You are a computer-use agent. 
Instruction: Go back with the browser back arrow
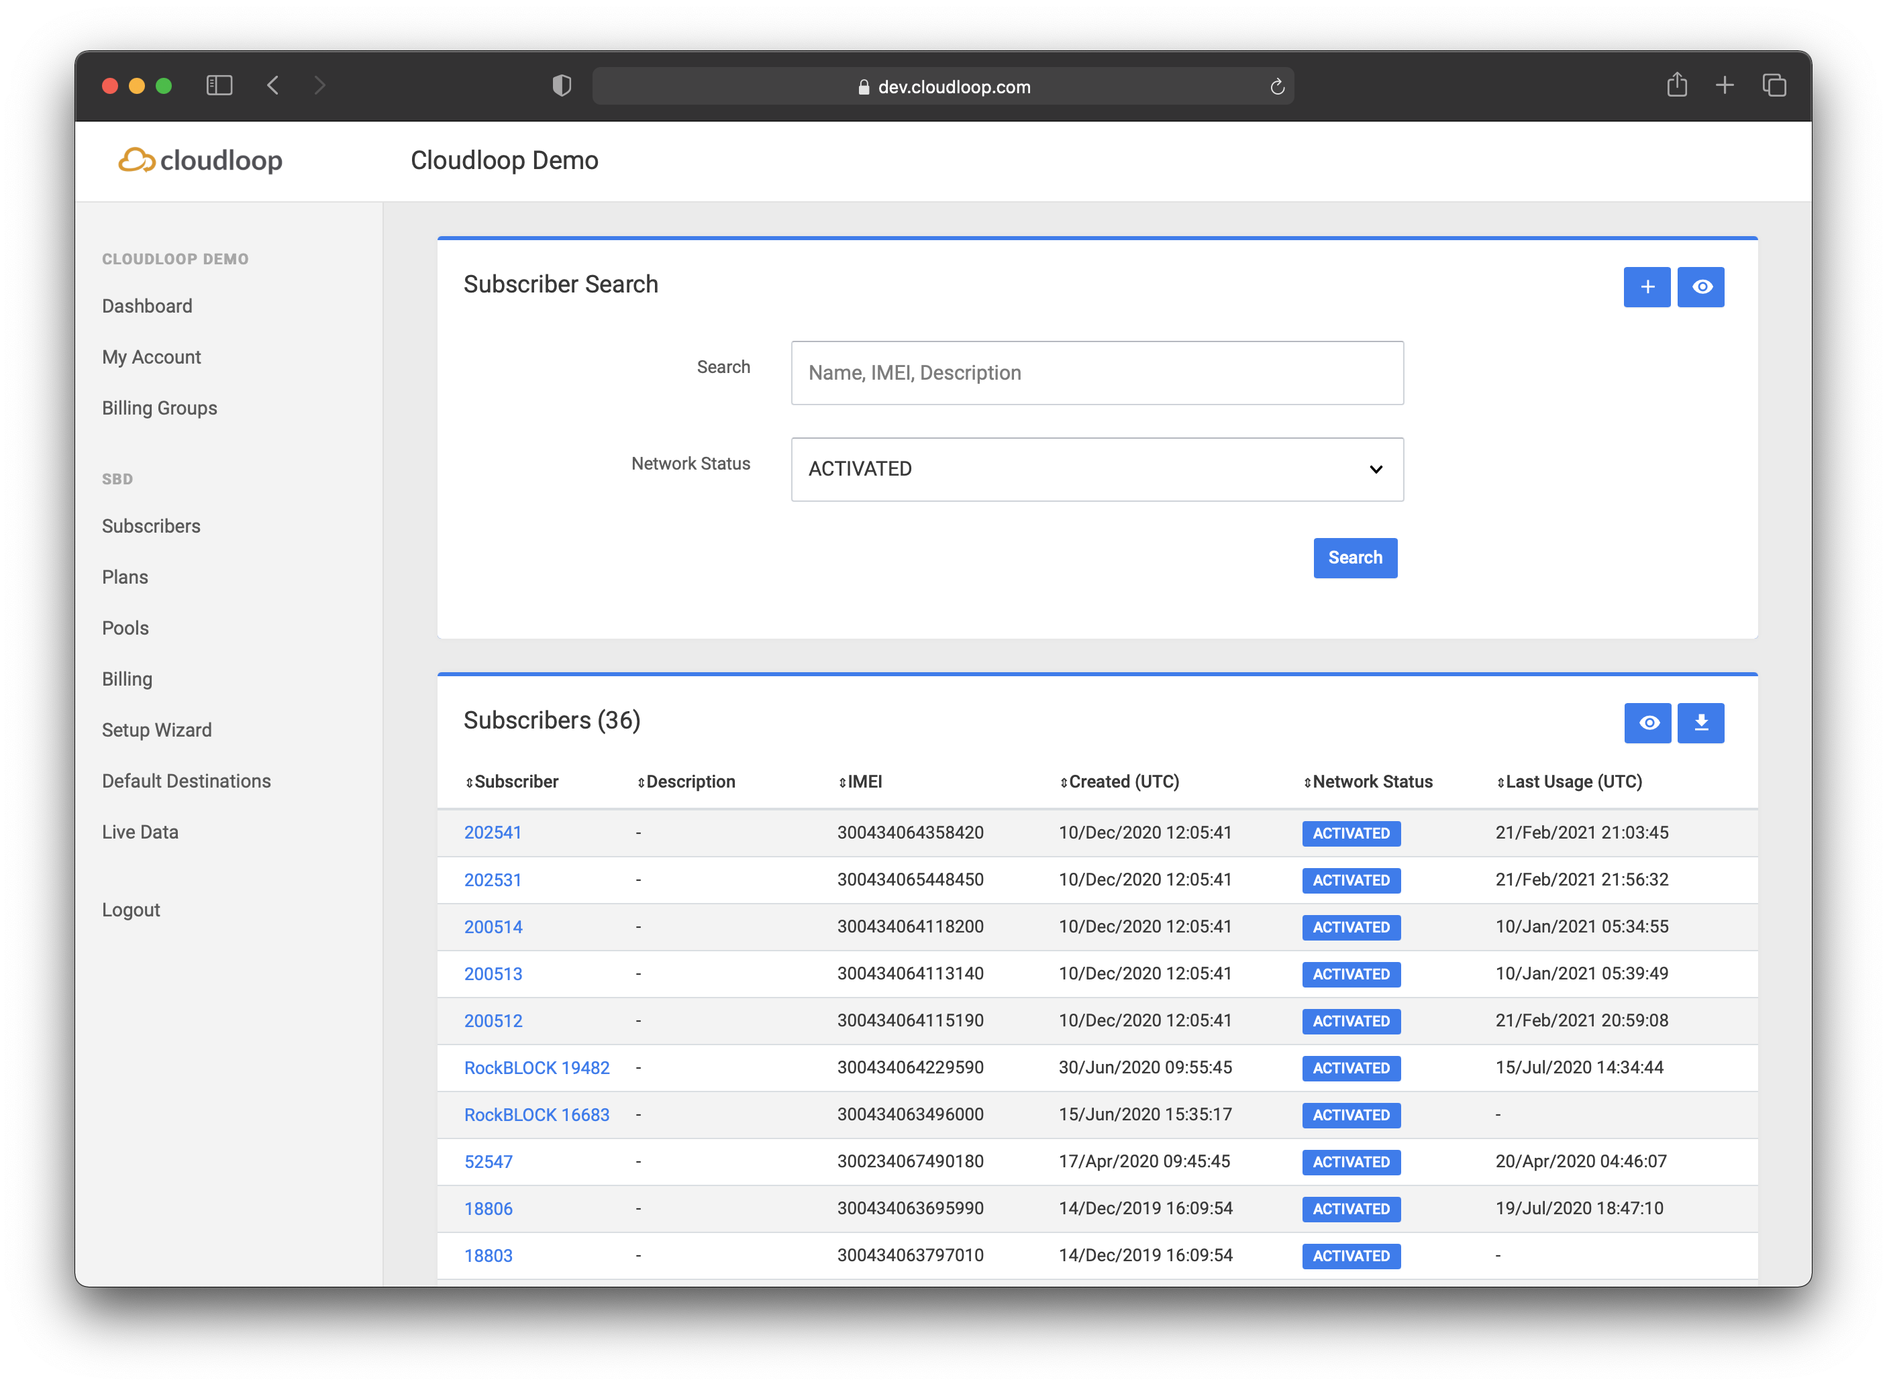click(272, 86)
